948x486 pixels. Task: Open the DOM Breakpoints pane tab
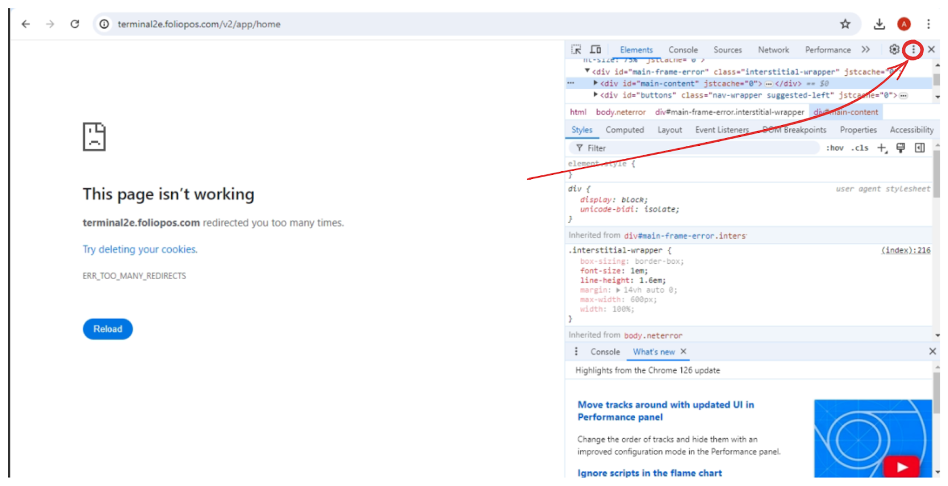[794, 130]
